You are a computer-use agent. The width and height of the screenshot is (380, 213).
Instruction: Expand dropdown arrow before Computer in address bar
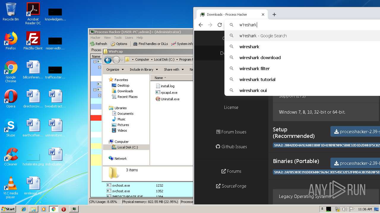click(133, 59)
